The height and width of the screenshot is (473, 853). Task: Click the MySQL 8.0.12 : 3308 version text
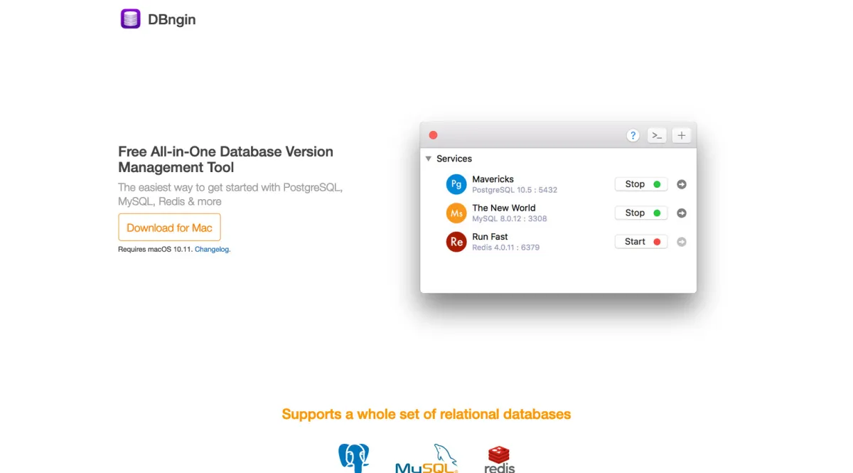[x=510, y=218]
